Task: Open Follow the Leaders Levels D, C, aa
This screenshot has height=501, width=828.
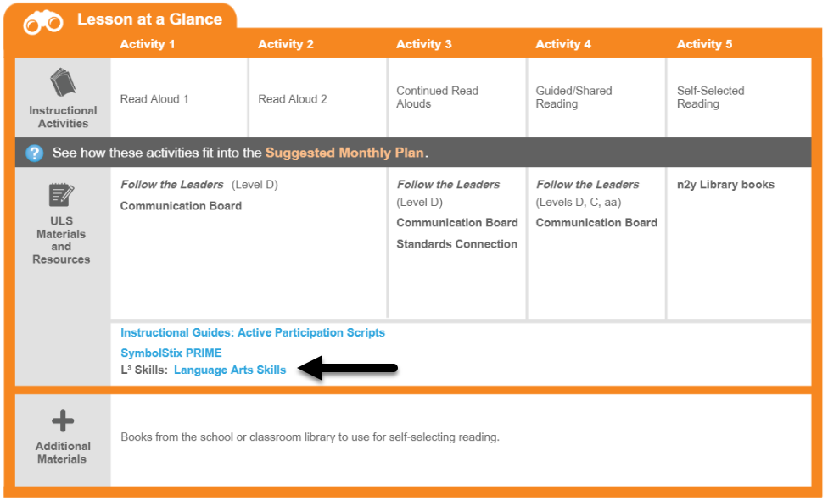Action: [x=588, y=192]
